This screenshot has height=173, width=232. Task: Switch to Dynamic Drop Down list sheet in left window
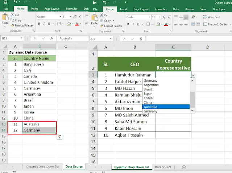click(42, 167)
